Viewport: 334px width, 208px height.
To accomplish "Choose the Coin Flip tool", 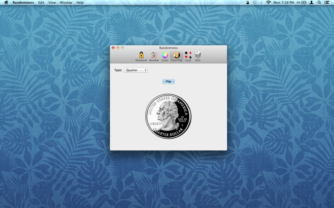I will click(177, 57).
